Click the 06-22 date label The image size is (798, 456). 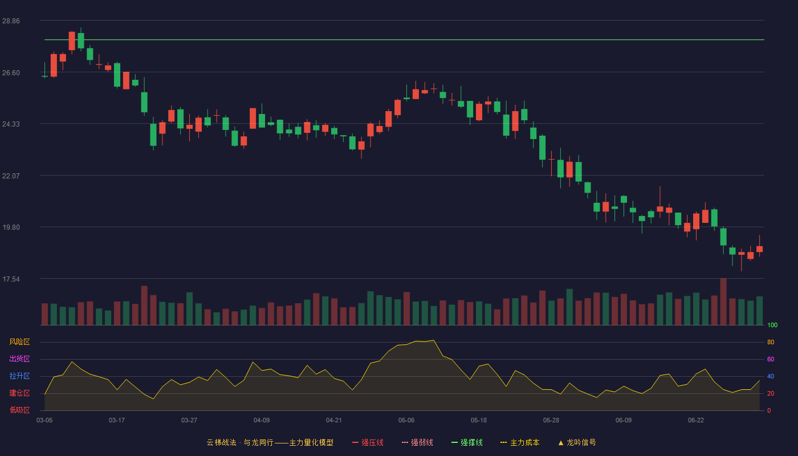(x=696, y=420)
